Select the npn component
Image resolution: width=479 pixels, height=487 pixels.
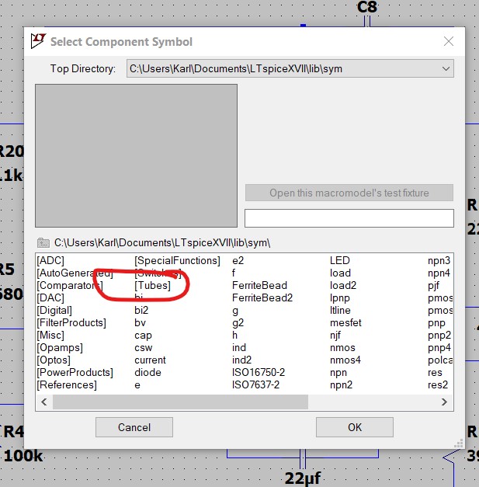[338, 372]
